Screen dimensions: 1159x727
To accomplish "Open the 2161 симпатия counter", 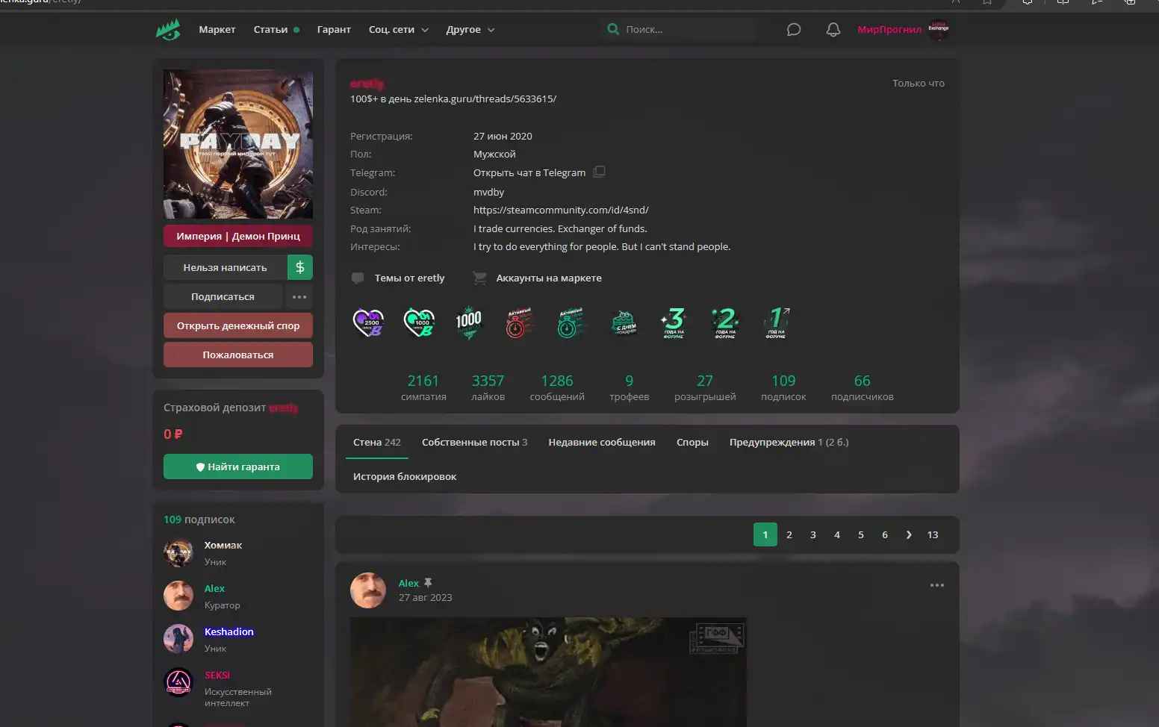I will pyautogui.click(x=423, y=387).
